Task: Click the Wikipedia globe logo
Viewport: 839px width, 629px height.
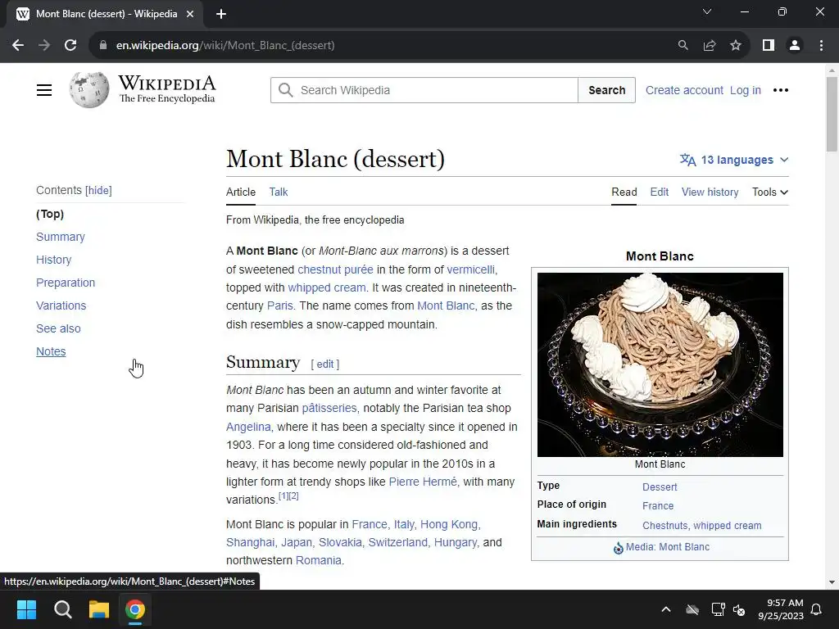Action: point(88,90)
